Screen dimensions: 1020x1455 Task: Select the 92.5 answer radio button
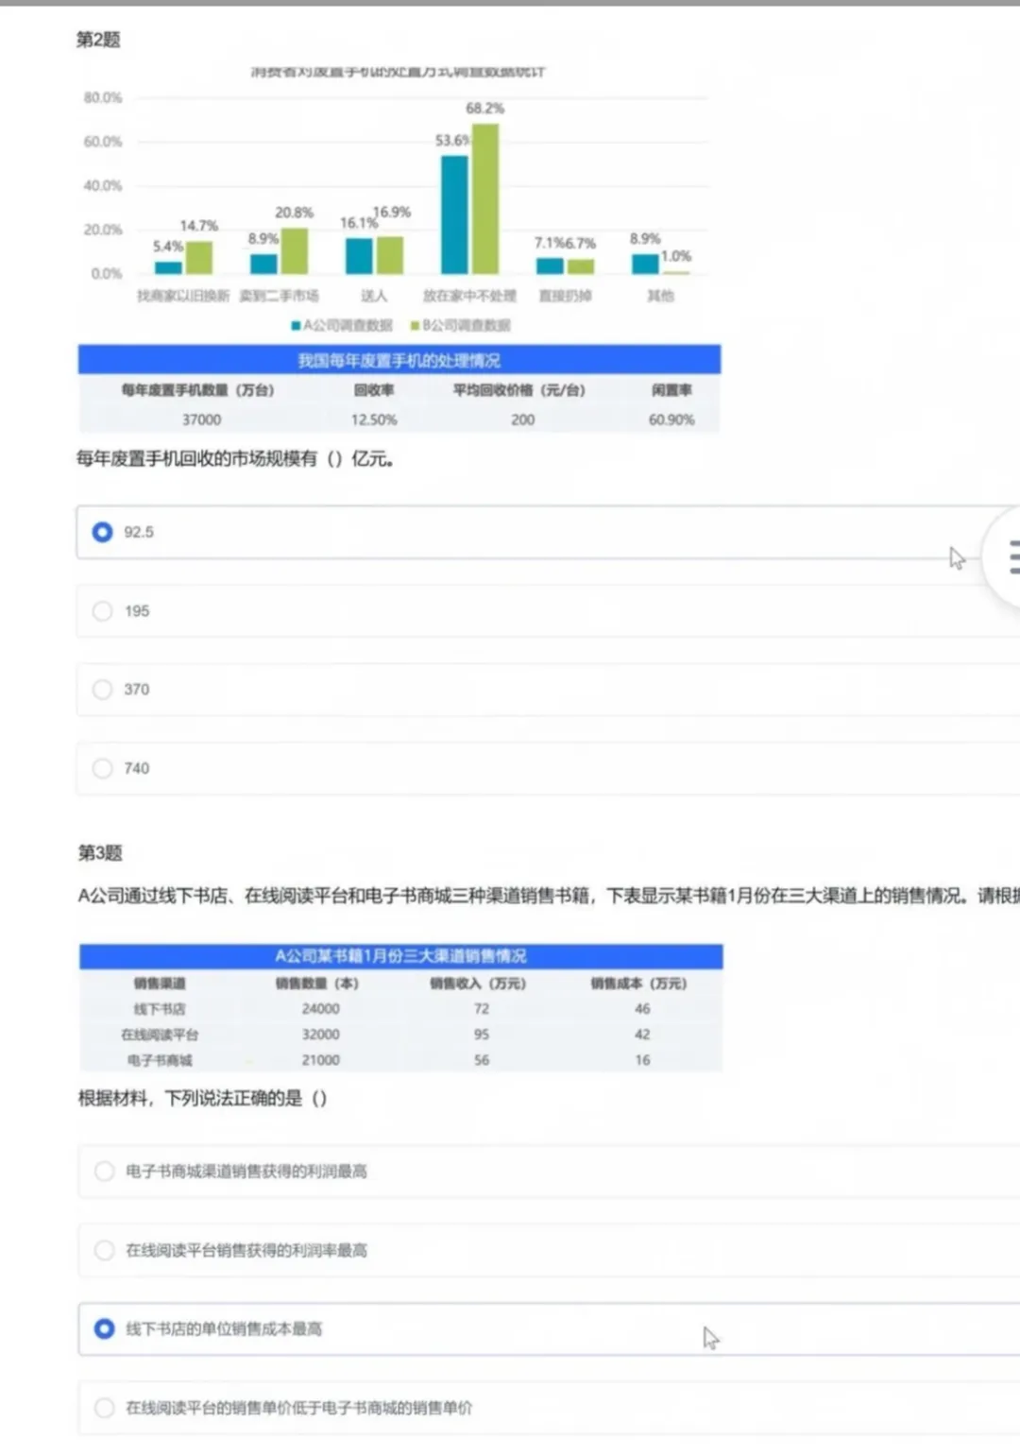pyautogui.click(x=102, y=532)
